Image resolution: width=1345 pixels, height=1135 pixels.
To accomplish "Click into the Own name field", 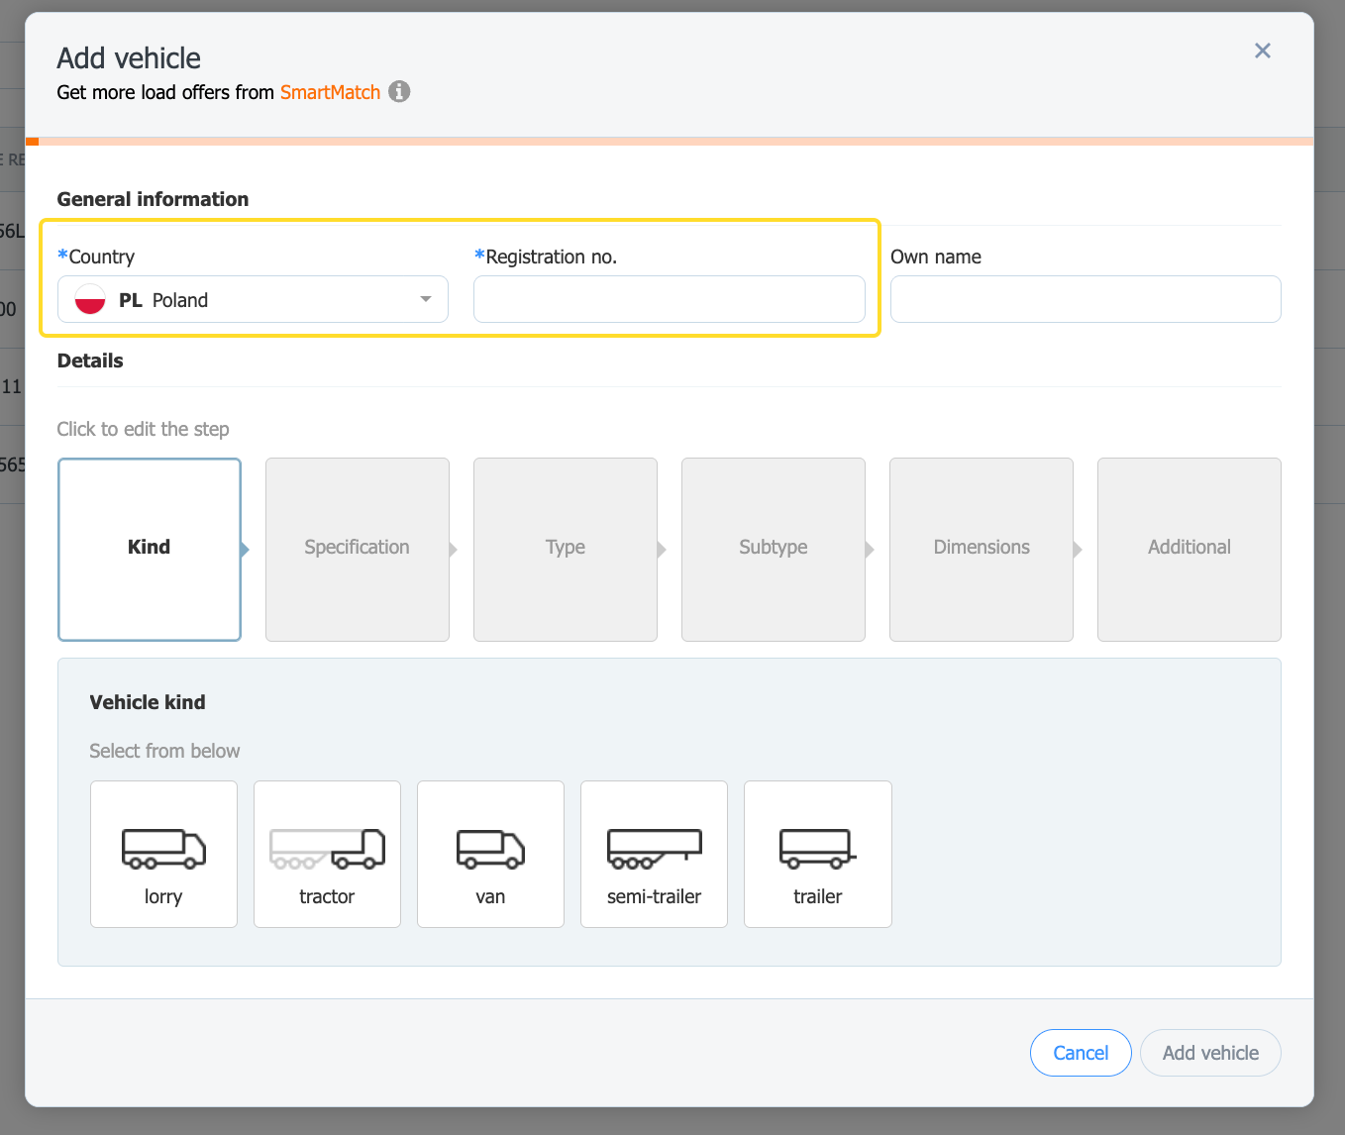I will (x=1085, y=299).
